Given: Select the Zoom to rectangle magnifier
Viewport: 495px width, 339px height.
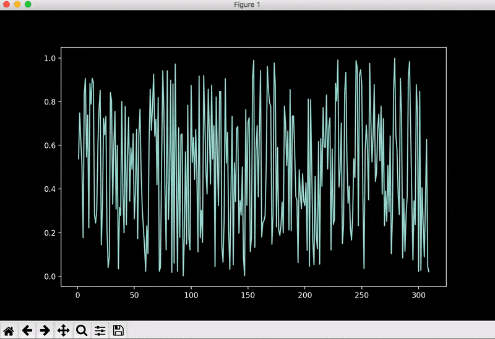Looking at the screenshot, I should (x=82, y=330).
